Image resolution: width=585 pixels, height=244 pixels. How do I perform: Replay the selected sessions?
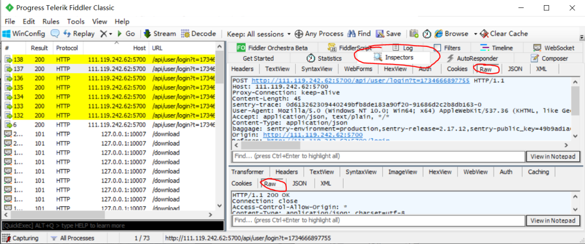pyautogui.click(x=78, y=34)
